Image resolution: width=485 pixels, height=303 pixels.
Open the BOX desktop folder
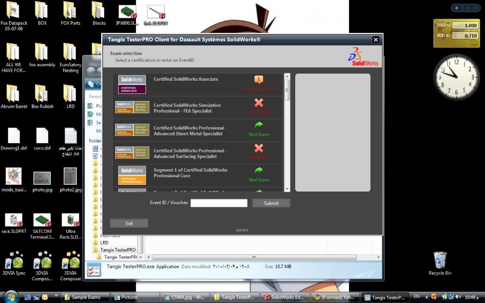coord(42,13)
